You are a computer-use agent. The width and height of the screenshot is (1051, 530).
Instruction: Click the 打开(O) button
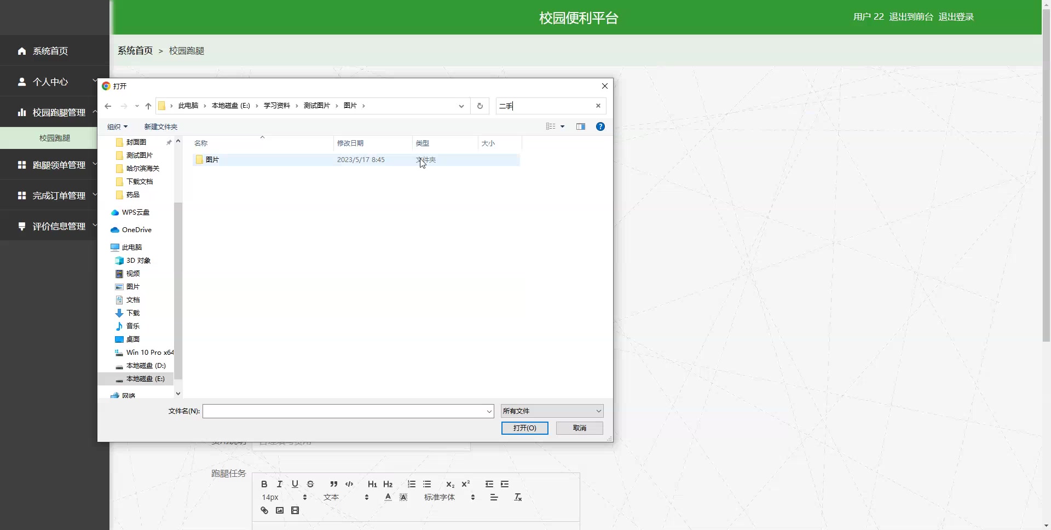coord(524,428)
